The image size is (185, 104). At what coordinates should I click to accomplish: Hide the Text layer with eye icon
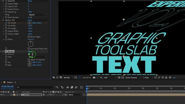point(1,95)
